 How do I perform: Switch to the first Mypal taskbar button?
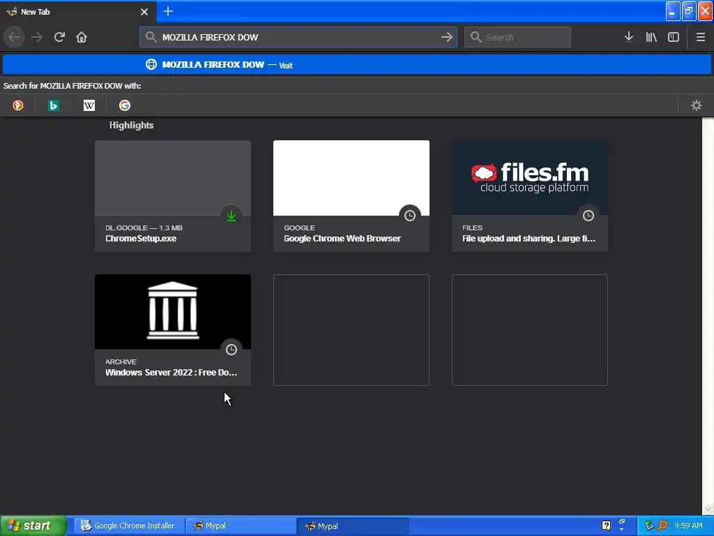coord(241,526)
